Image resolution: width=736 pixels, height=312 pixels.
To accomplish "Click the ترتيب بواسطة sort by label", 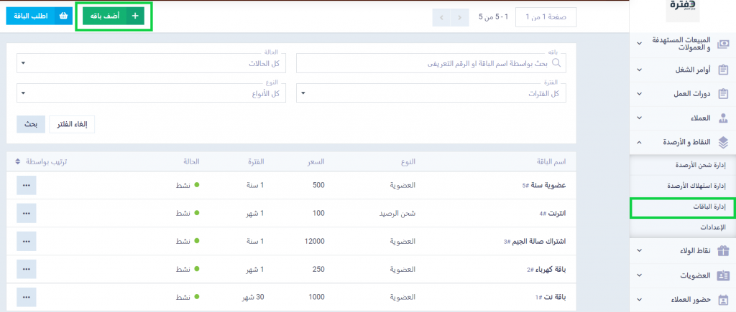I will click(45, 161).
